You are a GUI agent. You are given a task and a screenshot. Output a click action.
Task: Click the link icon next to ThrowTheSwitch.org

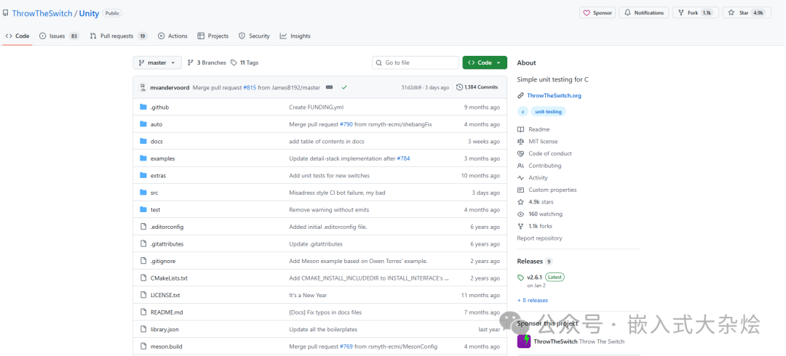click(520, 95)
